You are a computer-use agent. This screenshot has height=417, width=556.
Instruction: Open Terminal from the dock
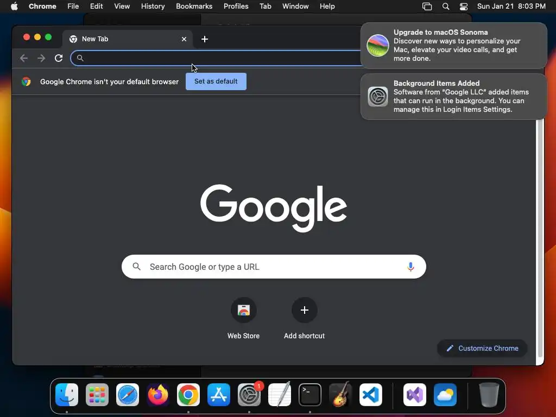[310, 395]
